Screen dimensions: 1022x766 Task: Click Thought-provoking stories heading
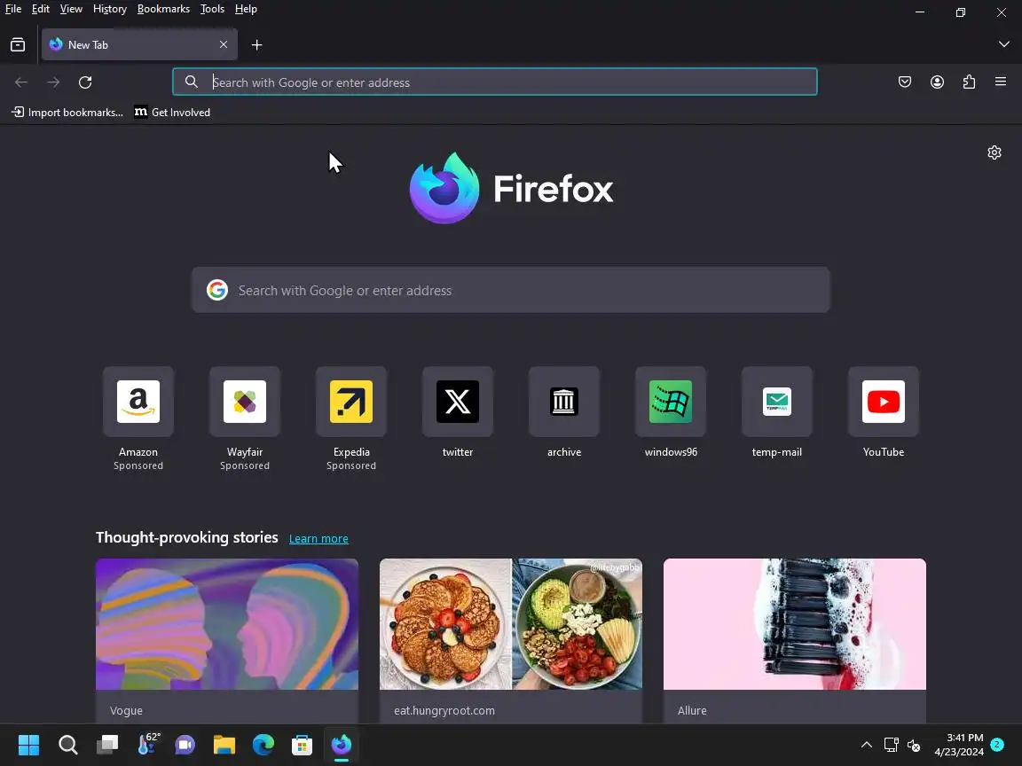click(187, 537)
